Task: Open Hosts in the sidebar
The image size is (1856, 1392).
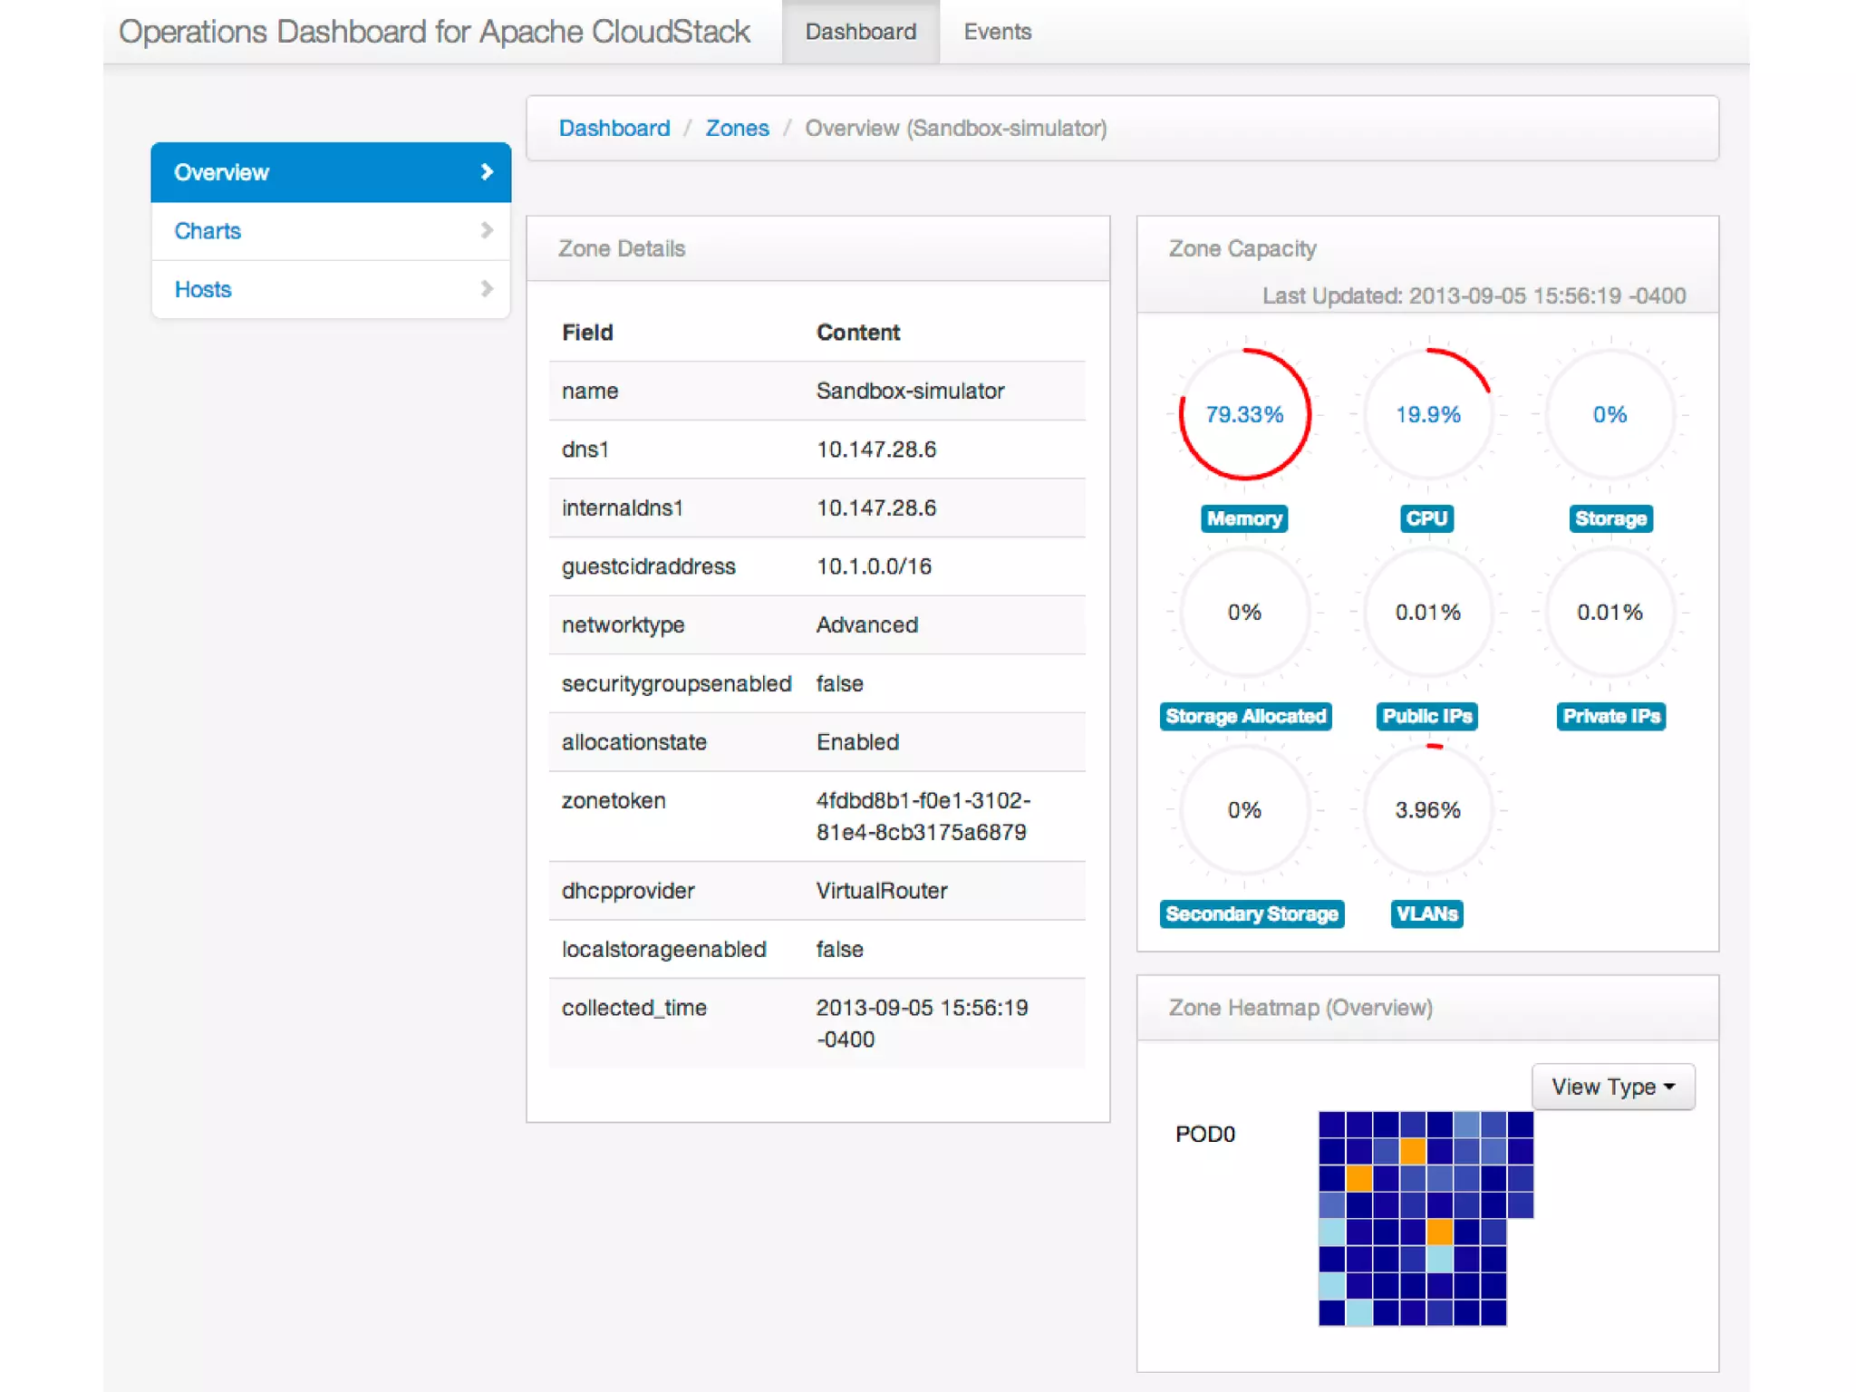Action: [203, 289]
